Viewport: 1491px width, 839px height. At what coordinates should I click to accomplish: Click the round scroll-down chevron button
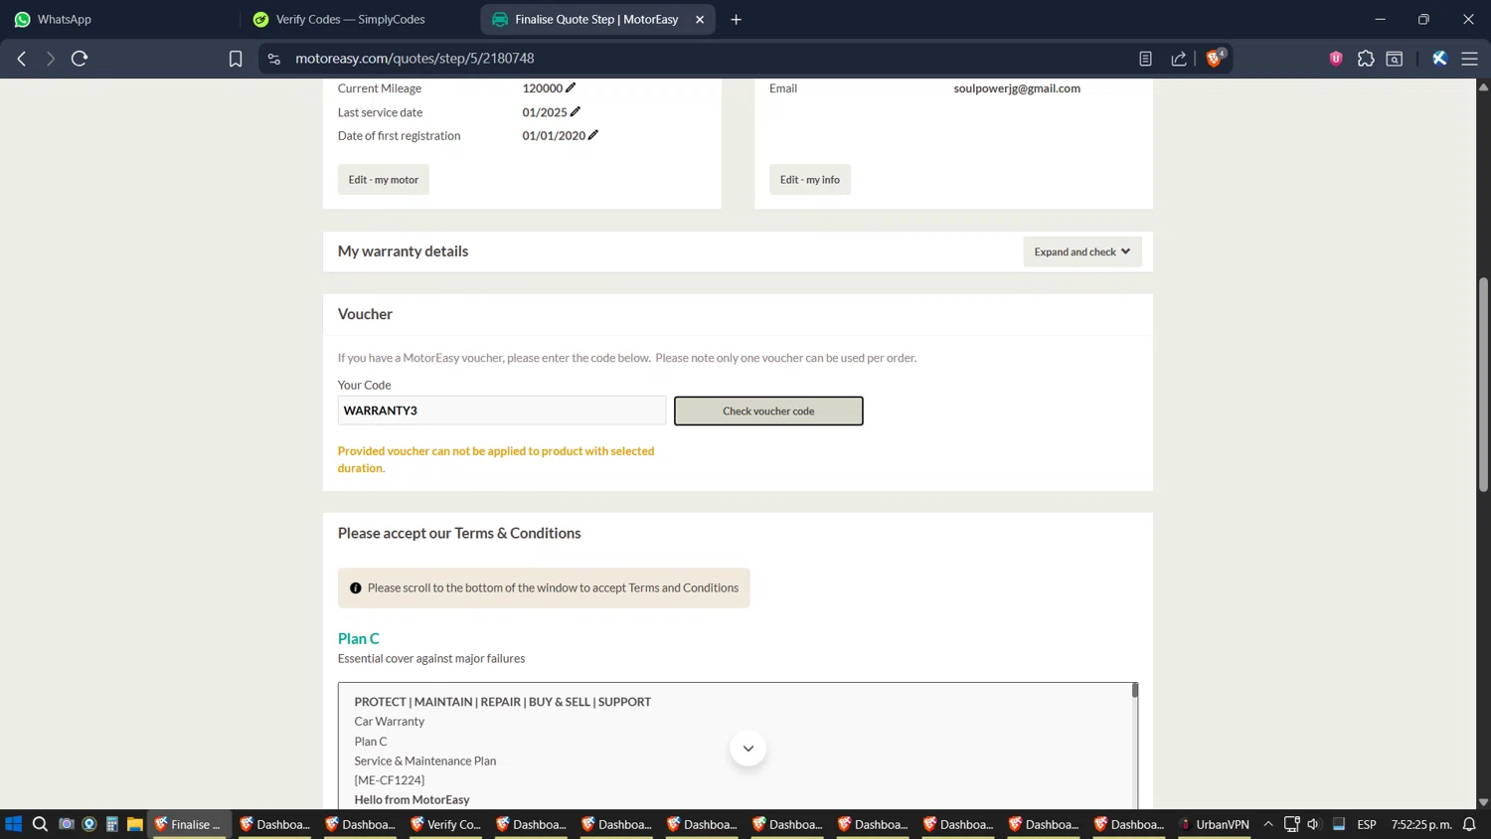[747, 749]
